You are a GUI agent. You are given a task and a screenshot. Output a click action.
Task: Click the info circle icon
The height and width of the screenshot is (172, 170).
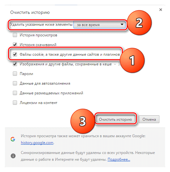[x=13, y=156]
